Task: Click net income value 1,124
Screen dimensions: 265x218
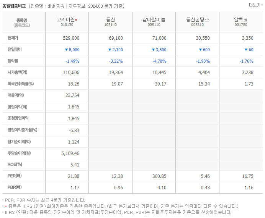Action: click(74, 142)
